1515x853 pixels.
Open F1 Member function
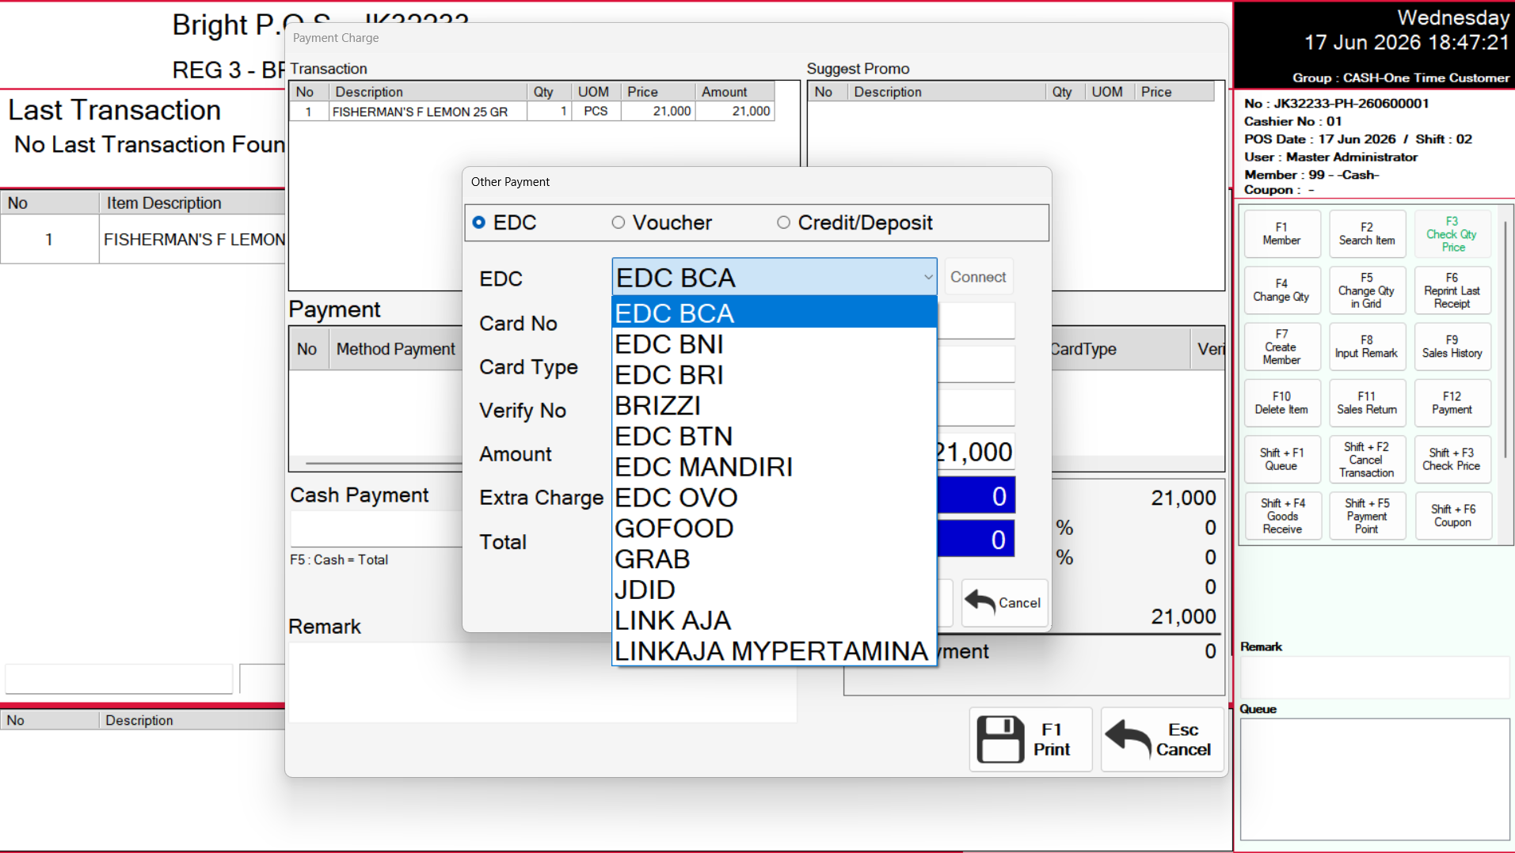(1281, 234)
